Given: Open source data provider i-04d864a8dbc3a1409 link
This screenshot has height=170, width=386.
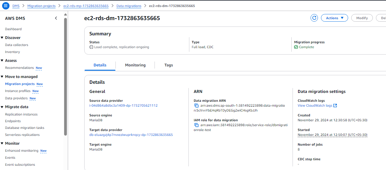Looking at the screenshot, I should (x=123, y=105).
